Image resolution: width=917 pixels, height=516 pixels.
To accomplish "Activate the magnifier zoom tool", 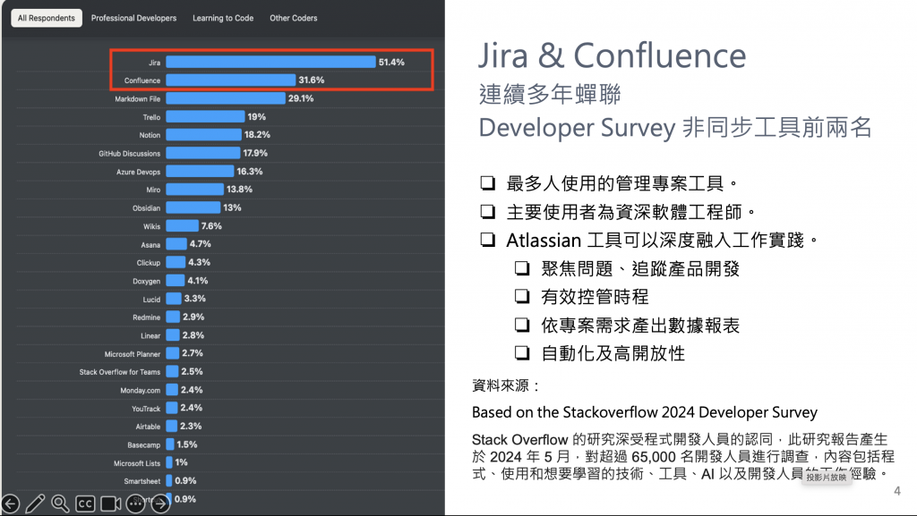I will (60, 503).
